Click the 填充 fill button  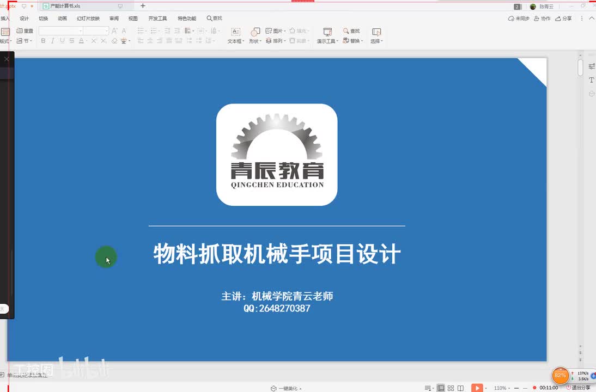(x=299, y=31)
